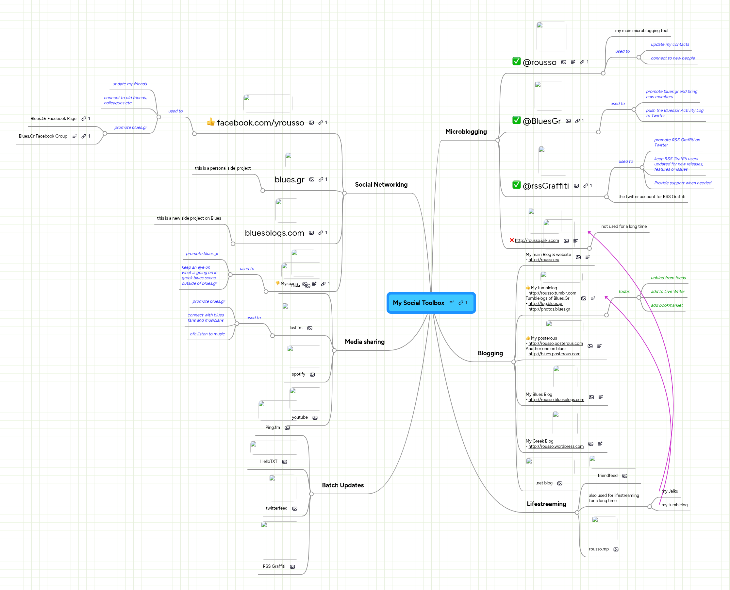Viewport: 730px width, 590px height.
Task: Open image icon next to youtube
Action: [315, 418]
